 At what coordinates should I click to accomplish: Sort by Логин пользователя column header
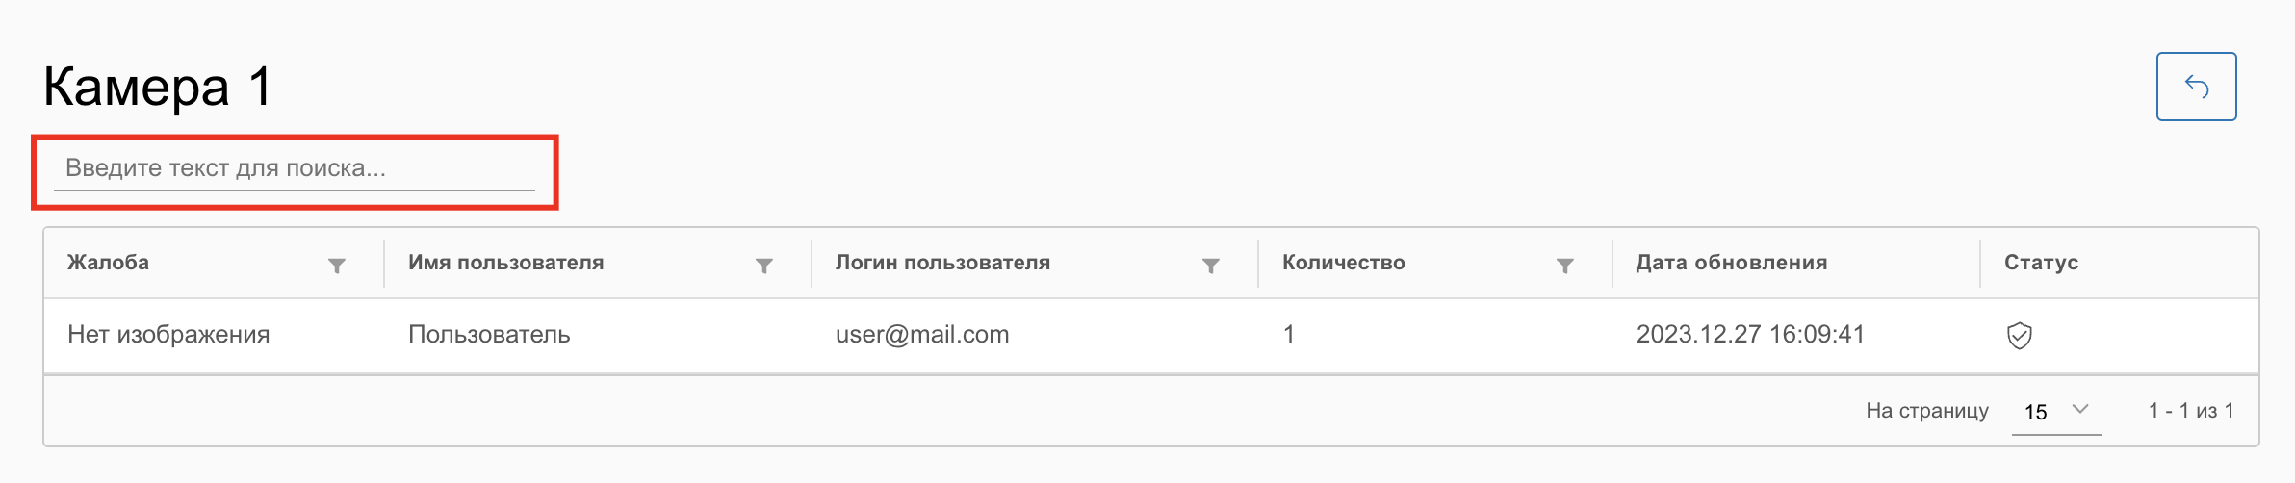[x=942, y=263]
